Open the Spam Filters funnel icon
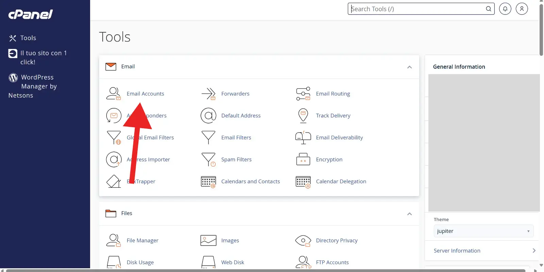Screen dimensions: 544x272 pos(208,159)
